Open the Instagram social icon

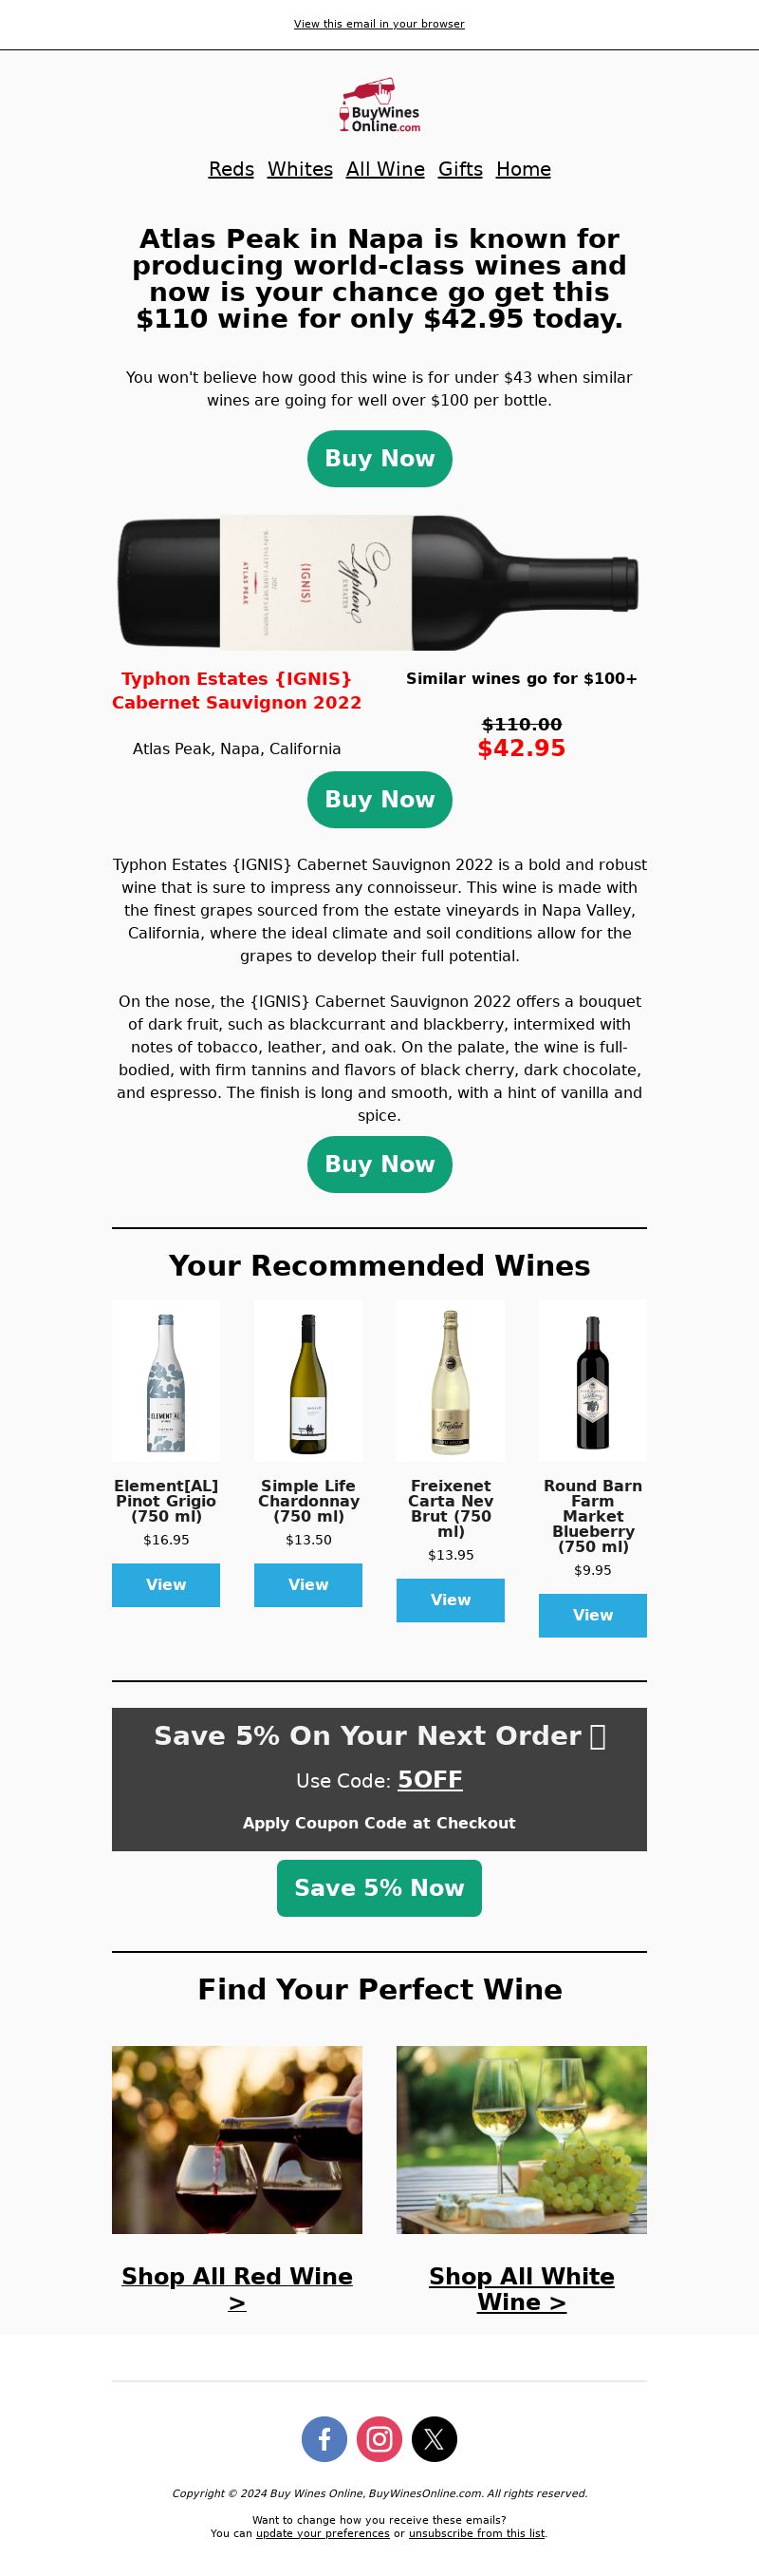point(379,2439)
